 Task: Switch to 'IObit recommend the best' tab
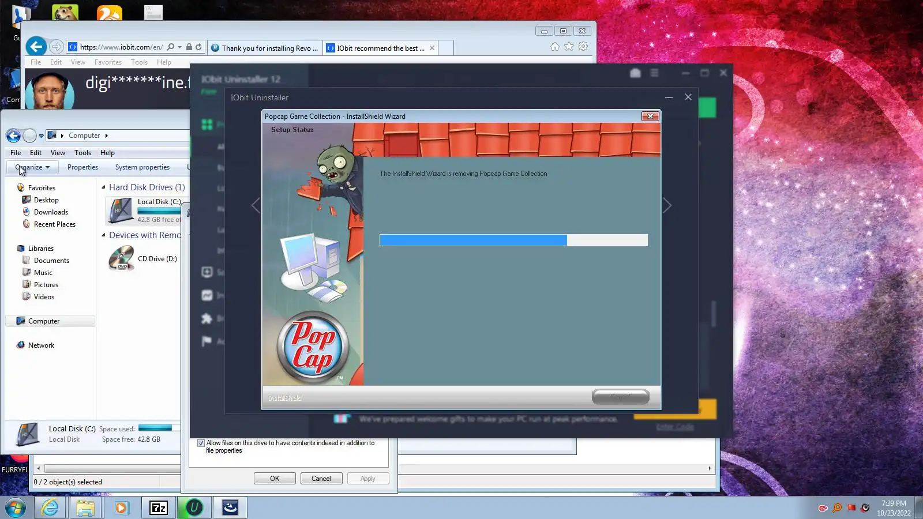point(381,48)
